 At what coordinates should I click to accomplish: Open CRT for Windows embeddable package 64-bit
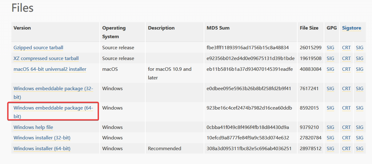[x=346, y=108]
